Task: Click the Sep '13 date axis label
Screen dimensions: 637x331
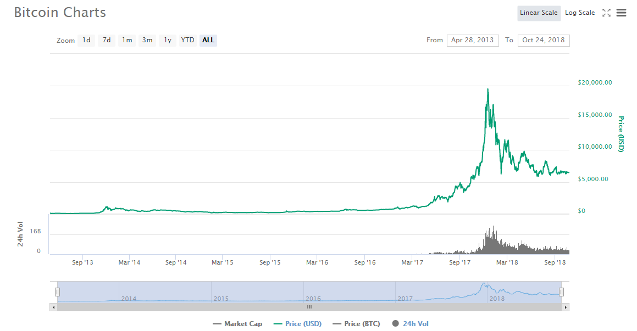Action: [82, 262]
